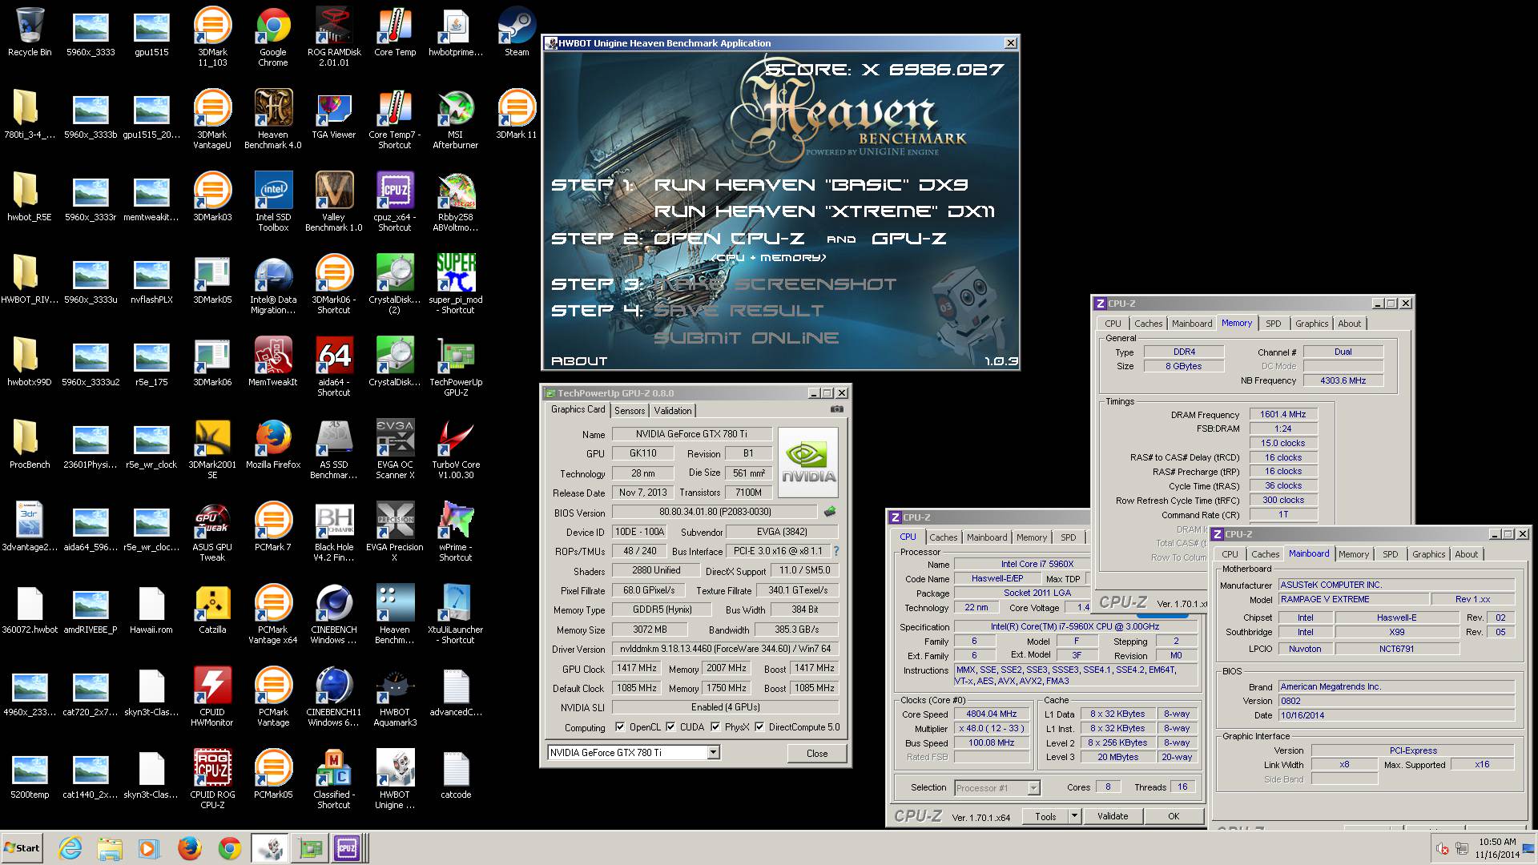The height and width of the screenshot is (865, 1538).
Task: Select Caches tab in CPU-Z CPU window
Action: click(x=944, y=537)
